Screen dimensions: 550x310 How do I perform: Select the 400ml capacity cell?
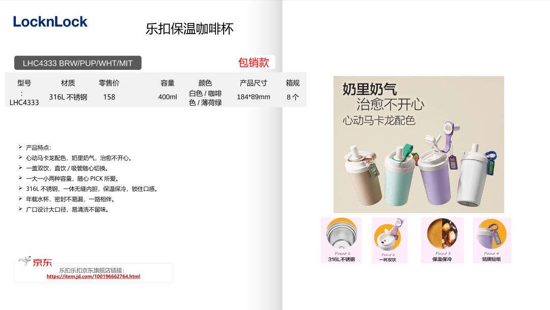point(168,97)
